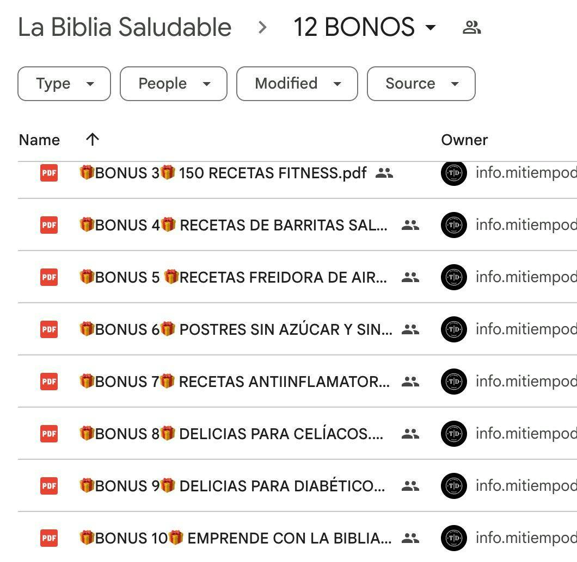This screenshot has height=562, width=577.
Task: Click owner avatar on BONUS 9 row
Action: [453, 486]
